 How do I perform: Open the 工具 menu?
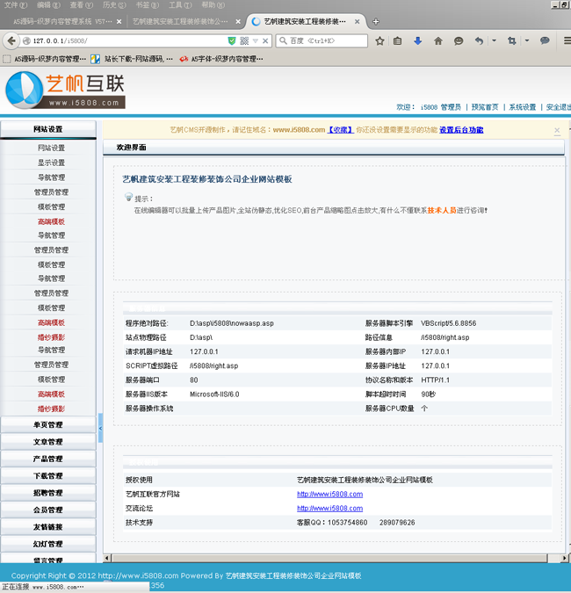click(180, 5)
